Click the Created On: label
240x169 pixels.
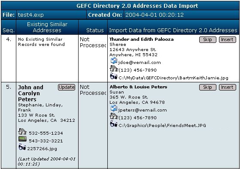105,15
